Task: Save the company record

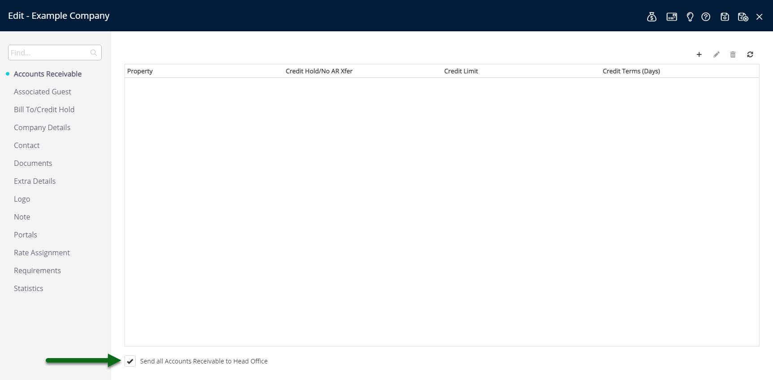Action: click(x=725, y=17)
